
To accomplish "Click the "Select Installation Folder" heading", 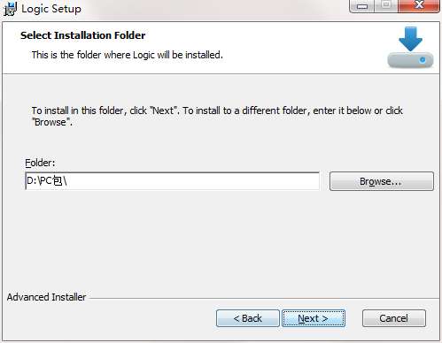I will point(83,35).
